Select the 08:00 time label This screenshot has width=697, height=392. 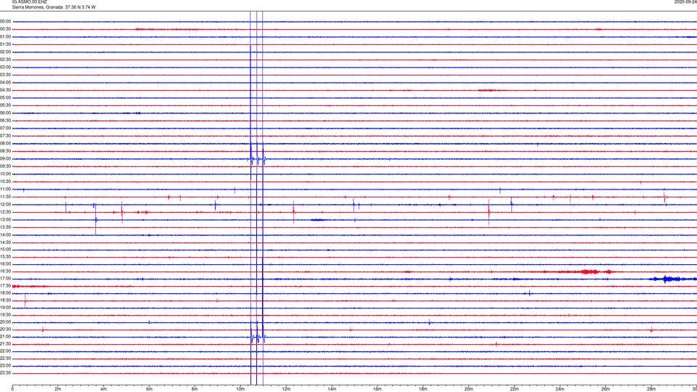click(x=5, y=144)
